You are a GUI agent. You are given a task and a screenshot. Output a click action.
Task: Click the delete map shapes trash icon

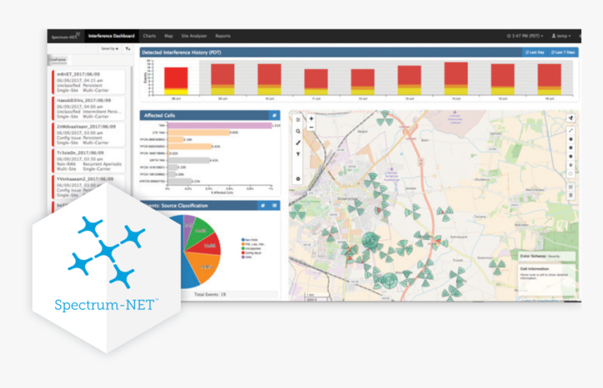pos(571,195)
